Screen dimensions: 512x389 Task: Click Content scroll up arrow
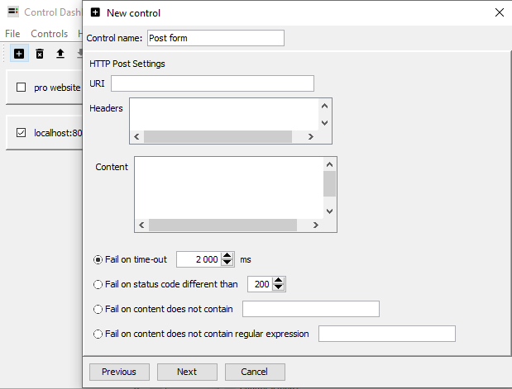(329, 164)
